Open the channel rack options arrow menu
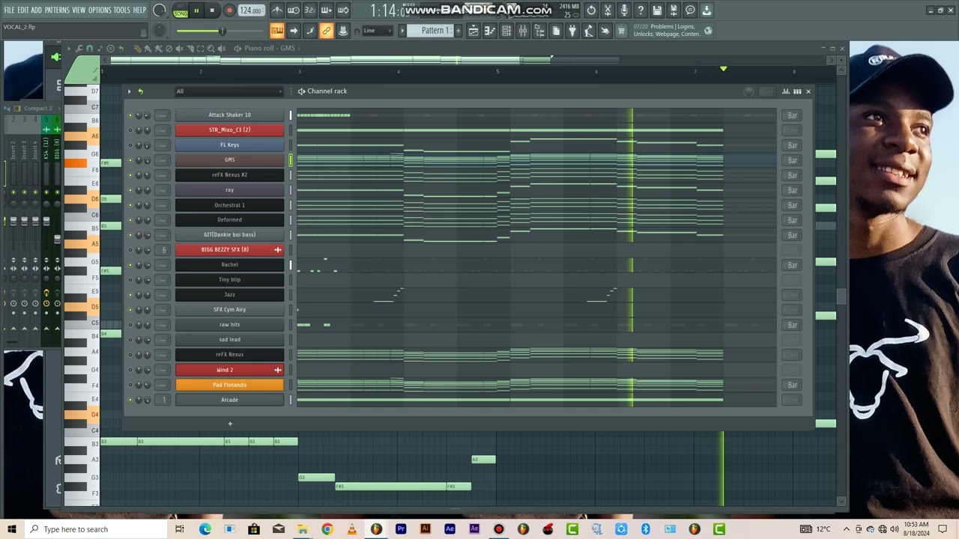This screenshot has height=539, width=959. pyautogui.click(x=129, y=91)
